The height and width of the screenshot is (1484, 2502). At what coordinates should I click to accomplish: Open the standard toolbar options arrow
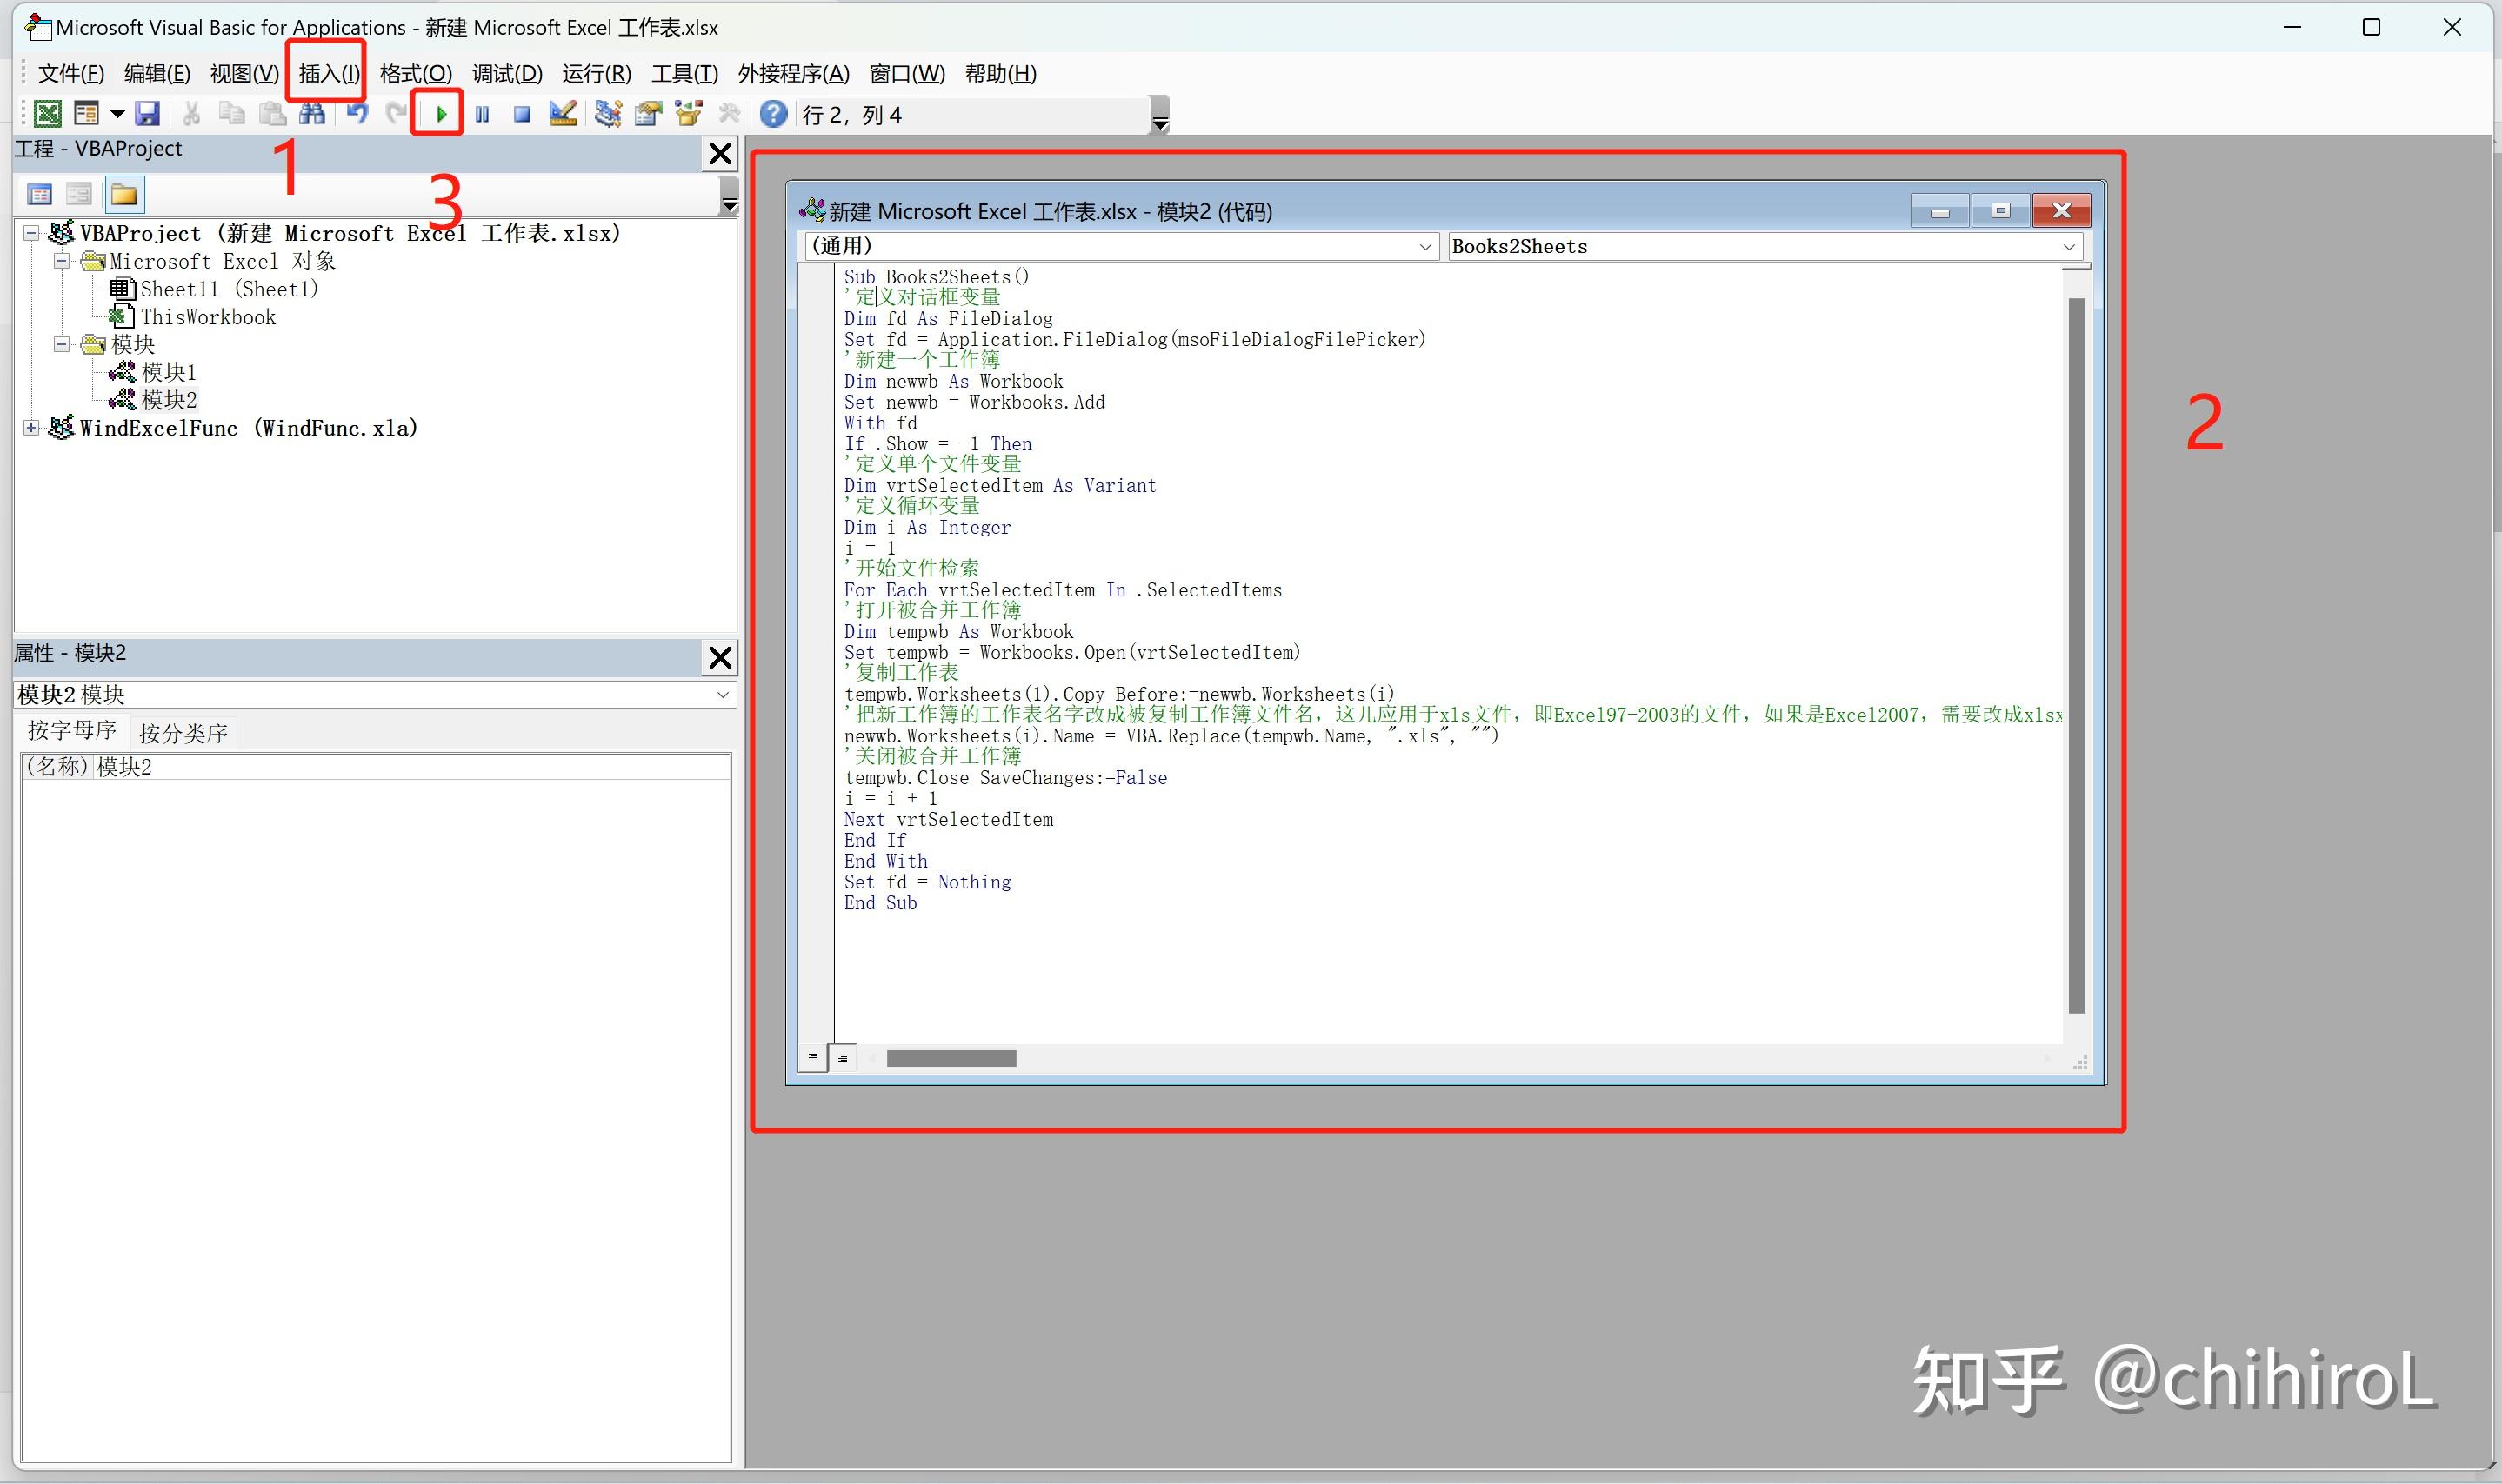[x=1159, y=115]
